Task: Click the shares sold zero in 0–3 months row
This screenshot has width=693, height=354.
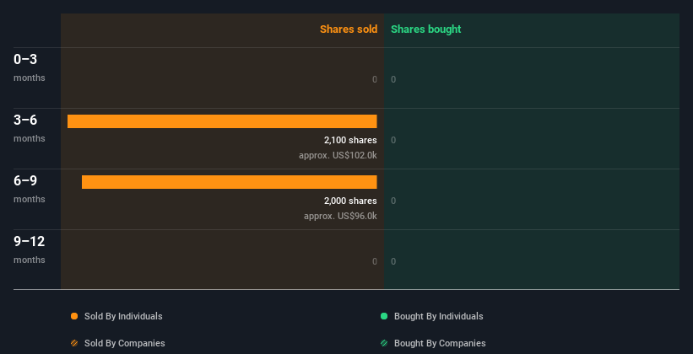Action: [375, 79]
